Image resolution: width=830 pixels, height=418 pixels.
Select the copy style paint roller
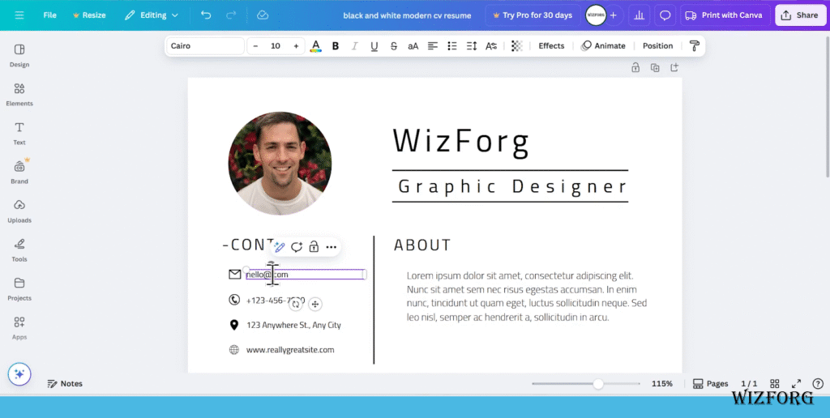pyautogui.click(x=695, y=46)
